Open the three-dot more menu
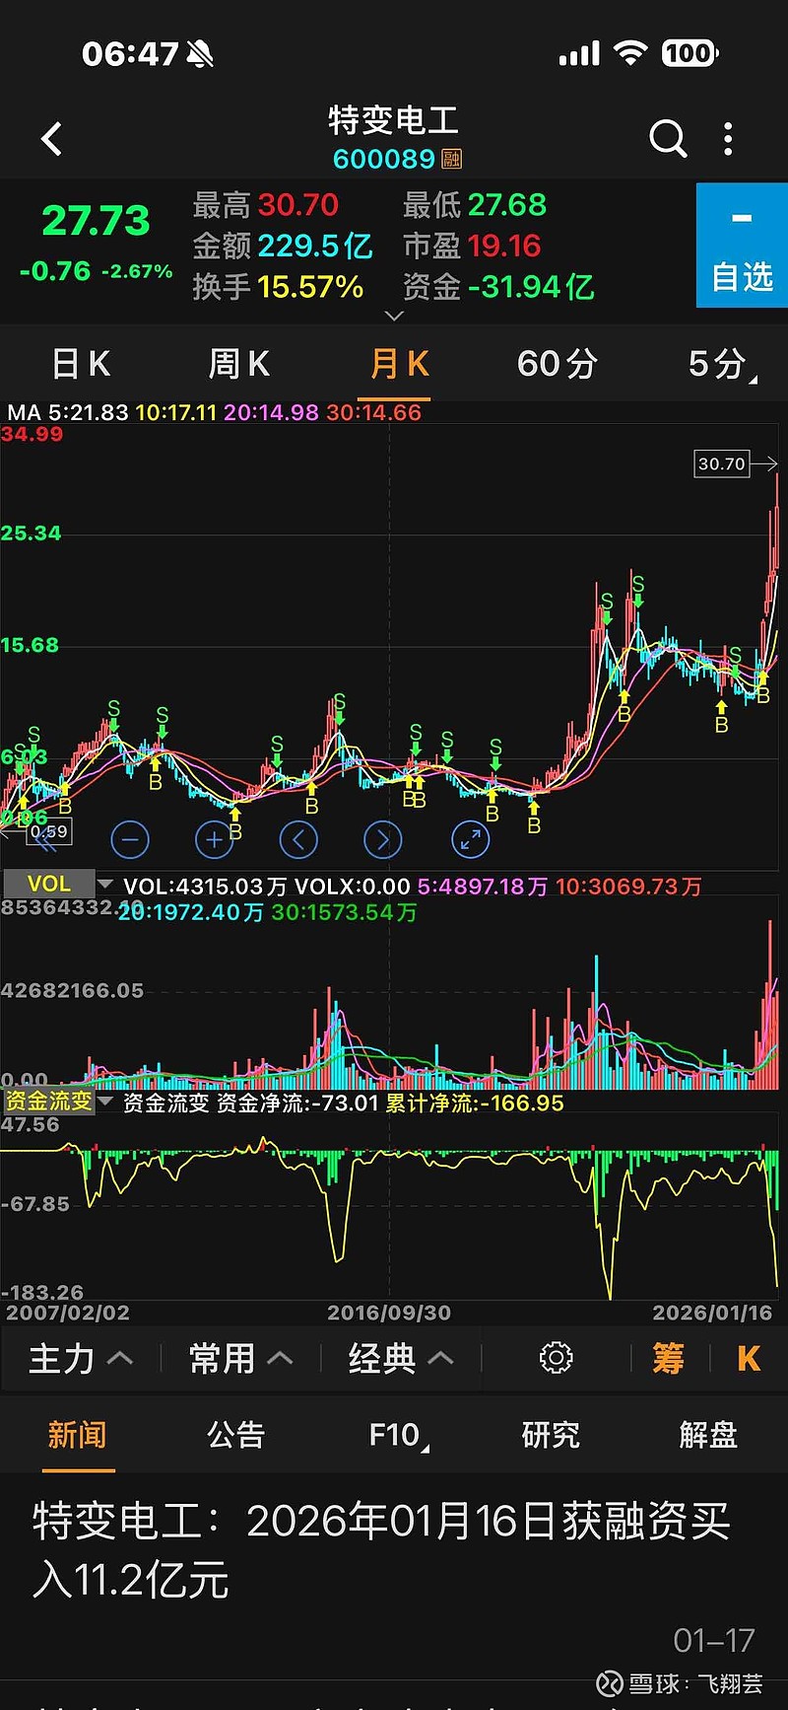 pos(728,139)
